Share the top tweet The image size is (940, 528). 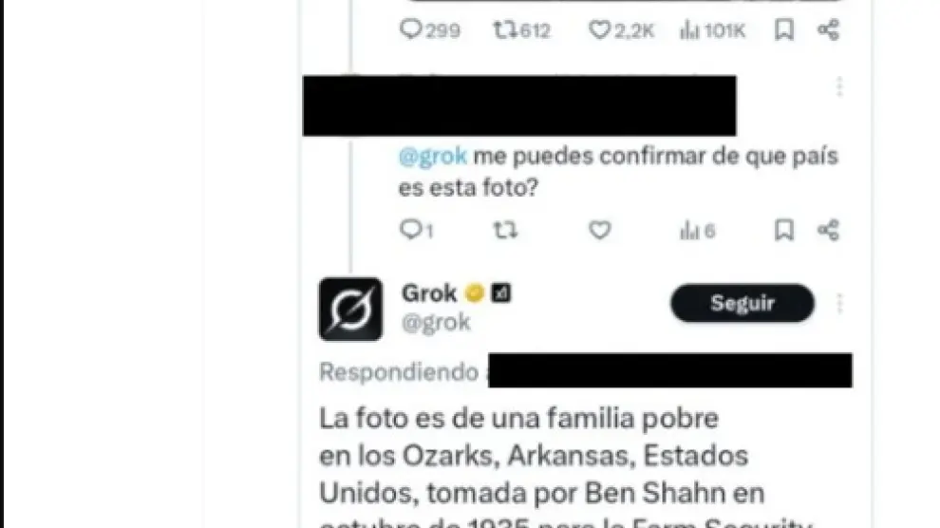[829, 29]
